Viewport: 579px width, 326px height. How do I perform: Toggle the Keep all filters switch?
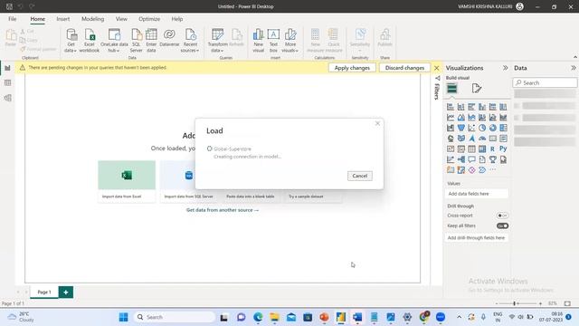coord(502,225)
